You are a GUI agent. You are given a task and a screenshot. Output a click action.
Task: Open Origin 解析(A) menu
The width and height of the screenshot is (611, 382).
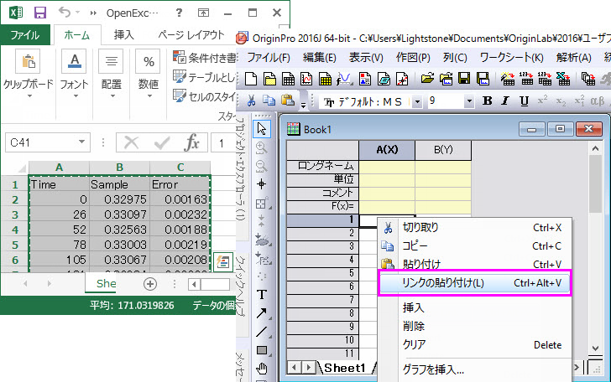[x=573, y=58]
